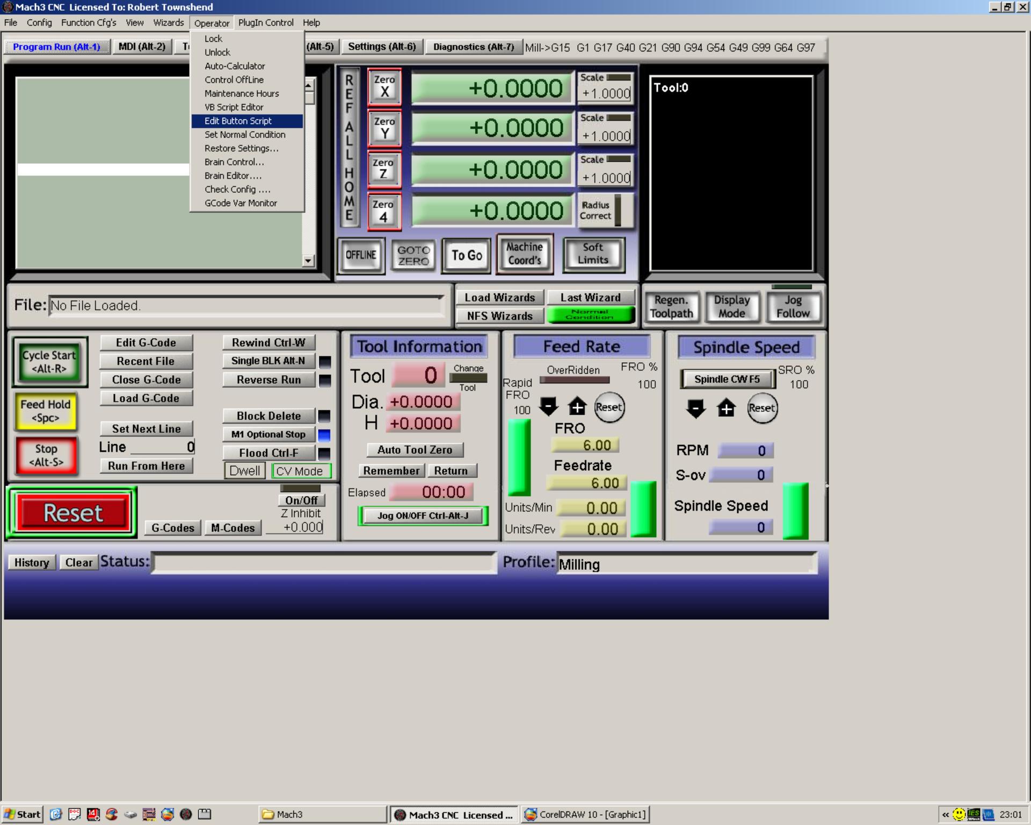Screen dimensions: 1031x825
Task: Click the Load G-Code button
Action: [146, 398]
